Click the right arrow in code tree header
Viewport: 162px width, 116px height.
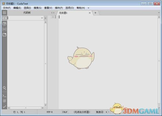(54, 13)
